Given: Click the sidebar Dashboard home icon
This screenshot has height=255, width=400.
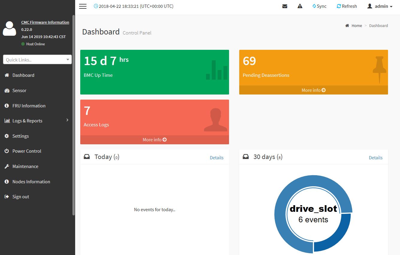Looking at the screenshot, I should [x=7, y=75].
